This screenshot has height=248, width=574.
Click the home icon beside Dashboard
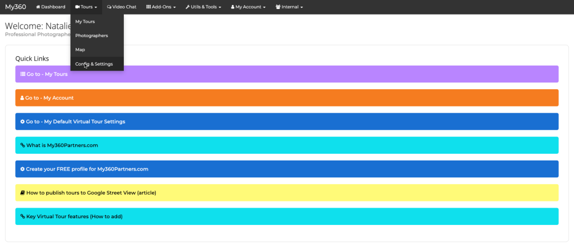coord(38,7)
